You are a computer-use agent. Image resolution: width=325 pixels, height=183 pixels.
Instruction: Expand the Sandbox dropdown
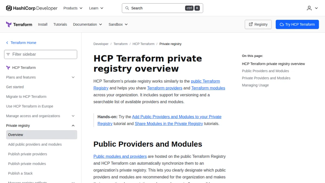pos(118,24)
